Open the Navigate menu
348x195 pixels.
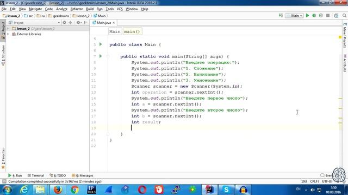(x=35, y=9)
